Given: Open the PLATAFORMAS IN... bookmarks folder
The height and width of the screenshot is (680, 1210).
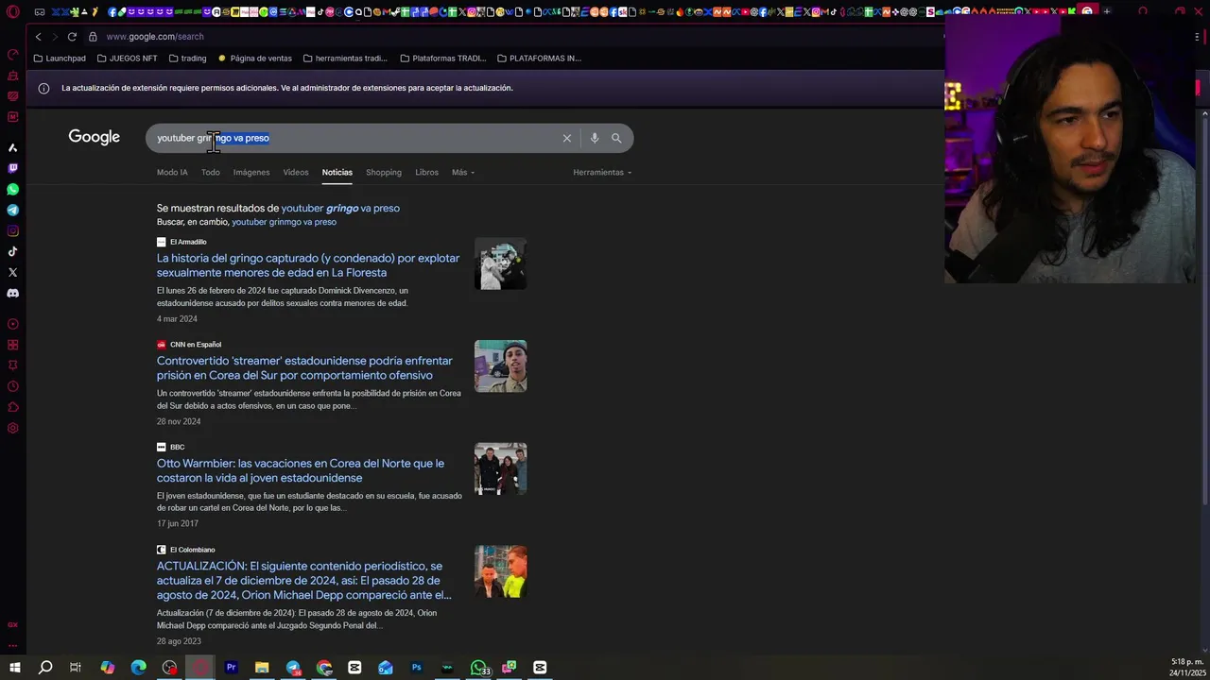Looking at the screenshot, I should (539, 59).
